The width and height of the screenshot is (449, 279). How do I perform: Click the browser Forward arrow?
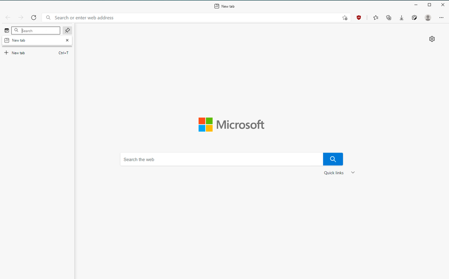21,18
